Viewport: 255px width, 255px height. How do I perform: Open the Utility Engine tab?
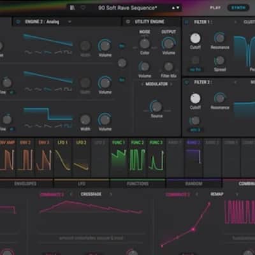tap(149, 22)
